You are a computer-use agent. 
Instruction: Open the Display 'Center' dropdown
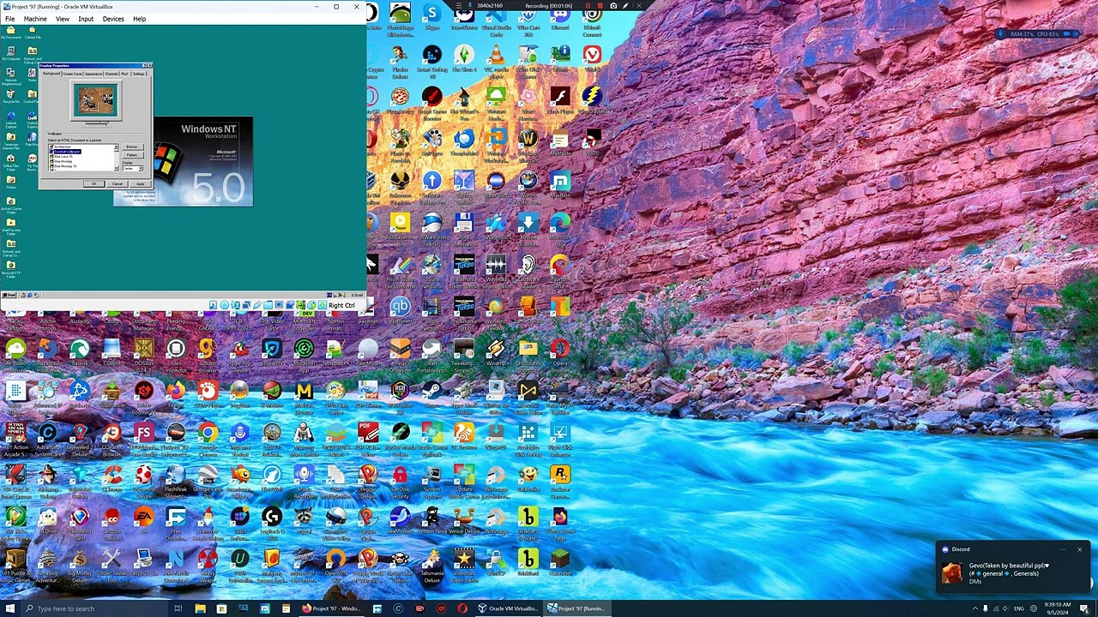tap(132, 168)
